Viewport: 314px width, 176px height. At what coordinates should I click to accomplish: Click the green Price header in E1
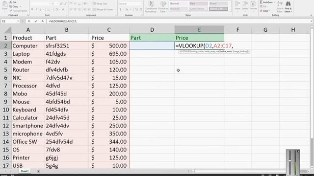[199, 38]
